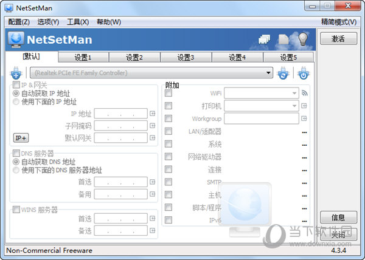
Task: Switch to the 设置2 tab
Action: click(134, 57)
